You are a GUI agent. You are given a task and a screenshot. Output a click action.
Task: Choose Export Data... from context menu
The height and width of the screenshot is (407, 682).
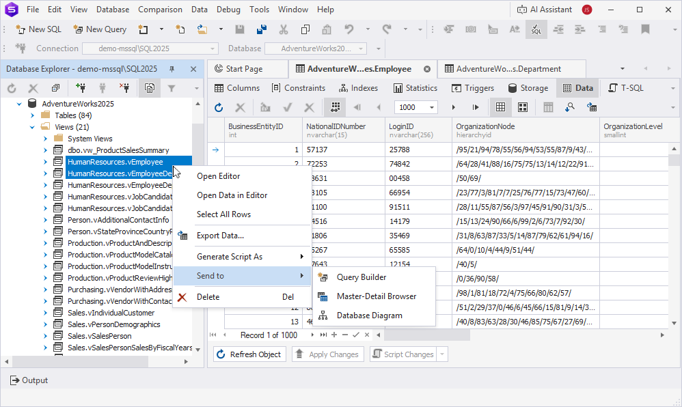tap(242, 236)
